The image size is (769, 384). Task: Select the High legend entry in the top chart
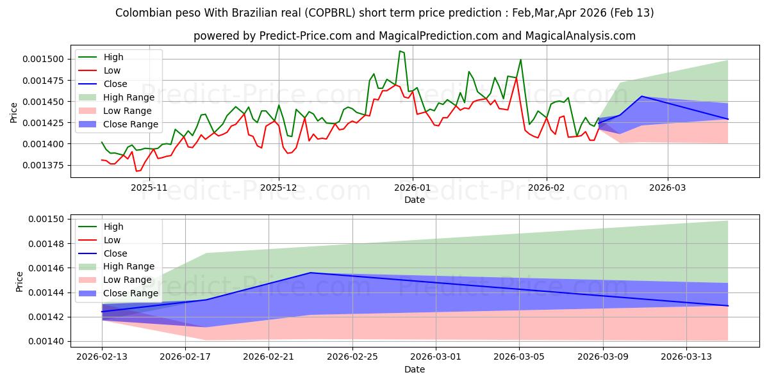click(x=112, y=57)
